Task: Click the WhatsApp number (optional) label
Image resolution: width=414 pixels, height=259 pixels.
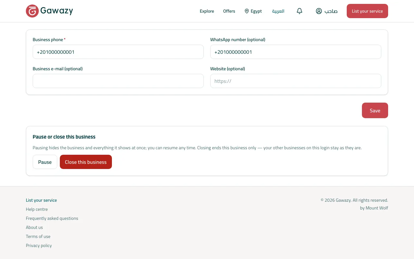Action: 238,39
